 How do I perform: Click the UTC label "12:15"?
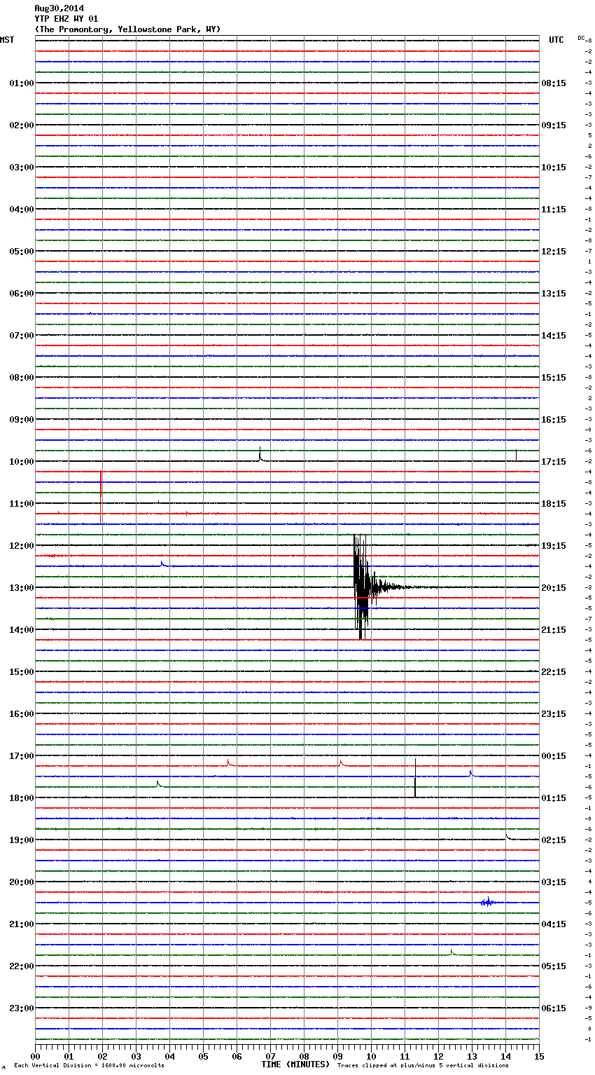pos(554,252)
